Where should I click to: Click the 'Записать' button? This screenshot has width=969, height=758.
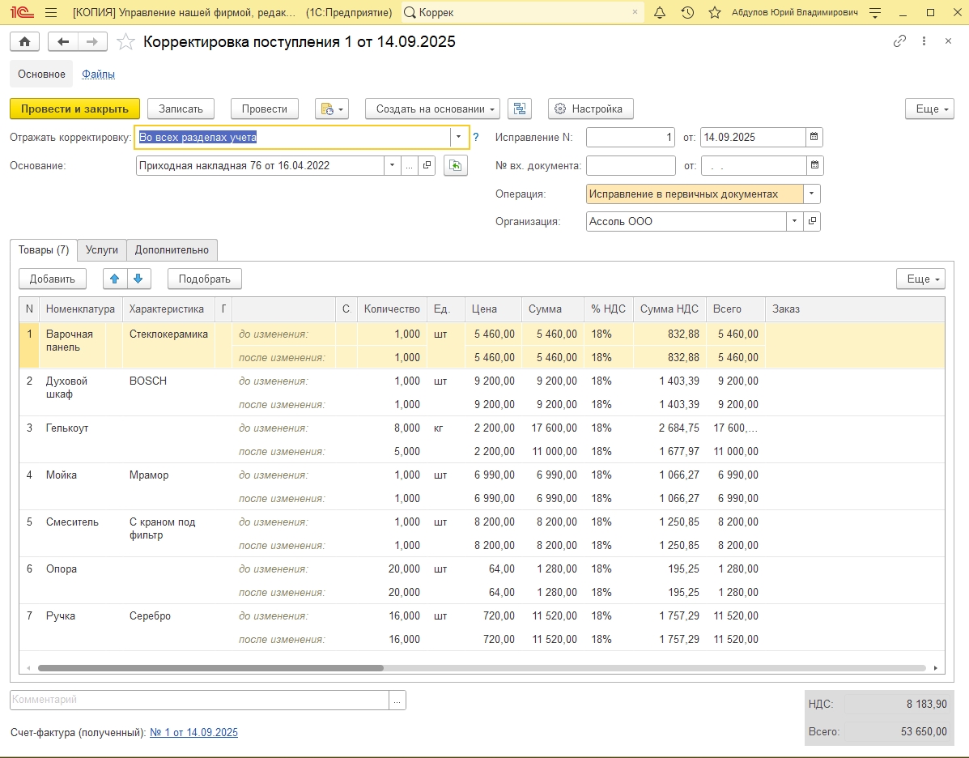[181, 109]
